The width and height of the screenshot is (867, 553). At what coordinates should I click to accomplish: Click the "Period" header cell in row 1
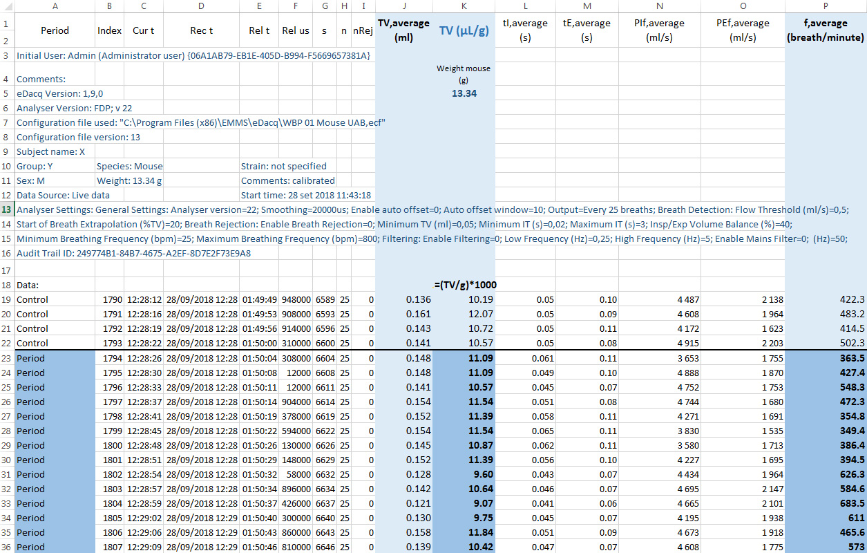55,30
